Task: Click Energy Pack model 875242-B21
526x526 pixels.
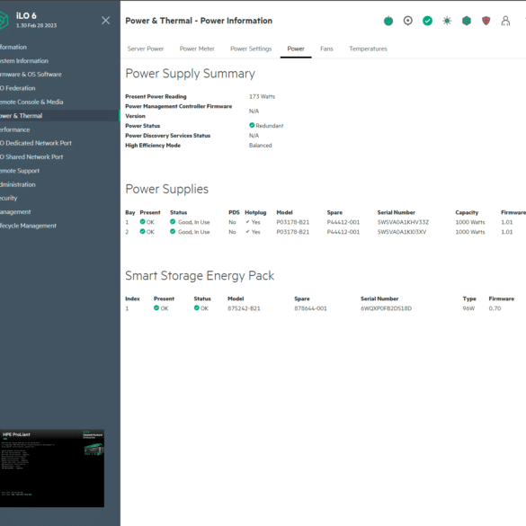Action: click(x=244, y=308)
